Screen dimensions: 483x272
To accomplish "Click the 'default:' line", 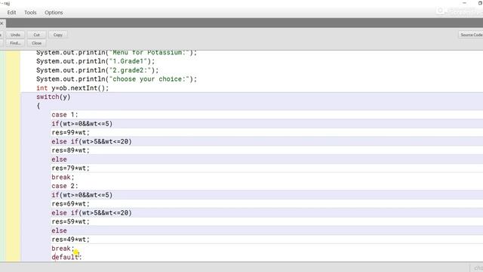I will tap(66, 257).
